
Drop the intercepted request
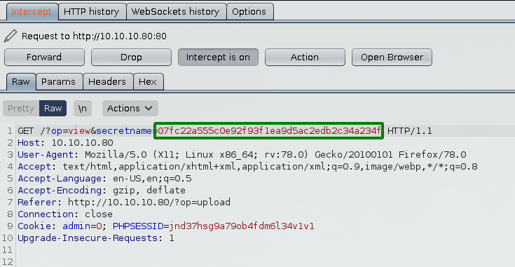point(132,57)
